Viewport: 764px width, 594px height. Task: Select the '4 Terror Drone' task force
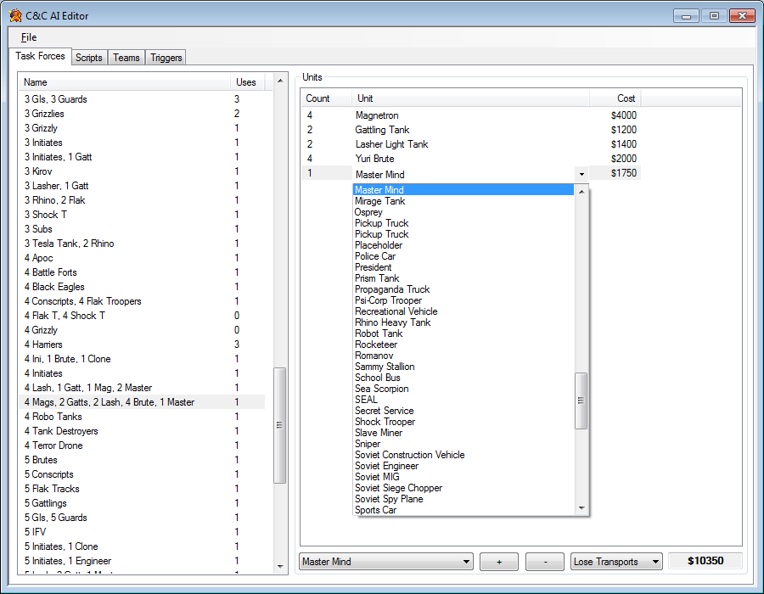pos(142,445)
